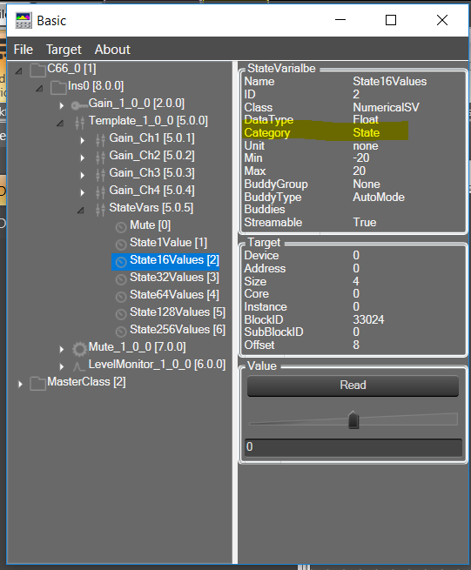This screenshot has height=570, width=471.
Task: Click the folder icon beside Ins0 [8.0.0]
Action: point(58,88)
